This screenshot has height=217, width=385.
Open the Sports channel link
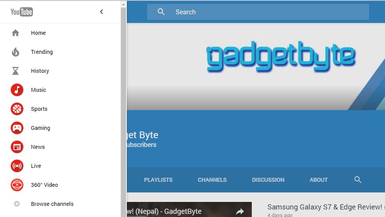[39, 109]
